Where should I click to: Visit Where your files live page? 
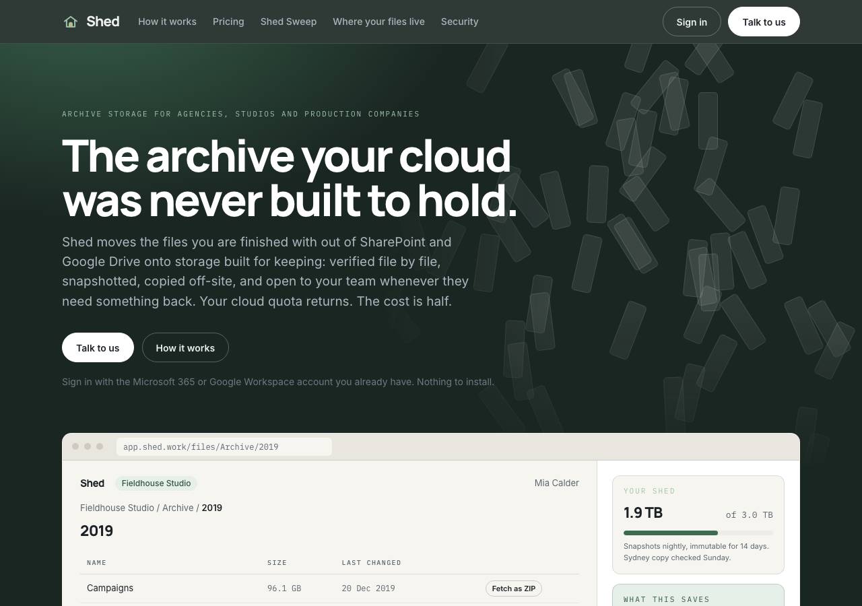coord(378,22)
